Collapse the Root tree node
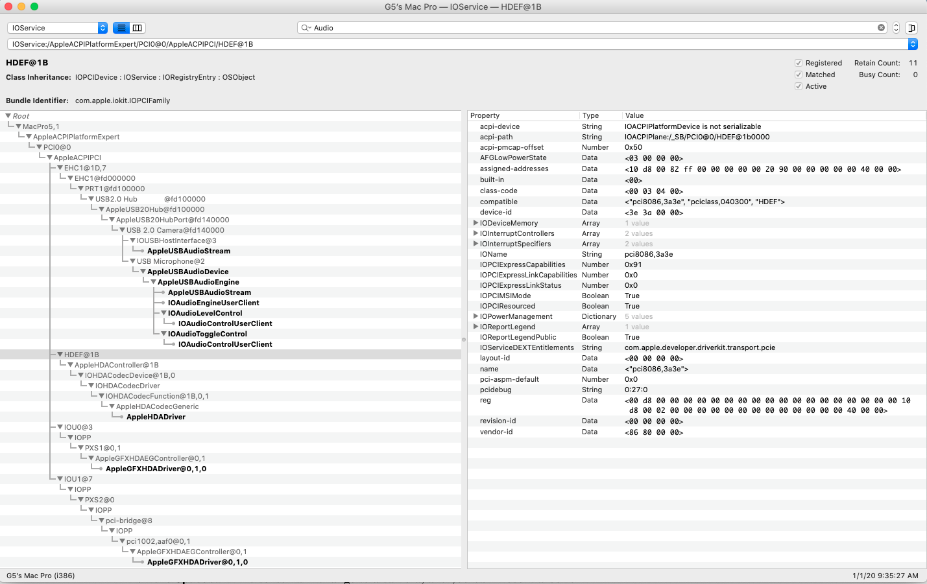This screenshot has height=584, width=927. click(8, 116)
